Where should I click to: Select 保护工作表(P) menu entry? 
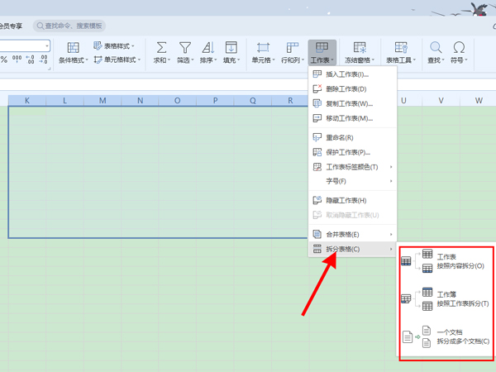[x=347, y=152]
